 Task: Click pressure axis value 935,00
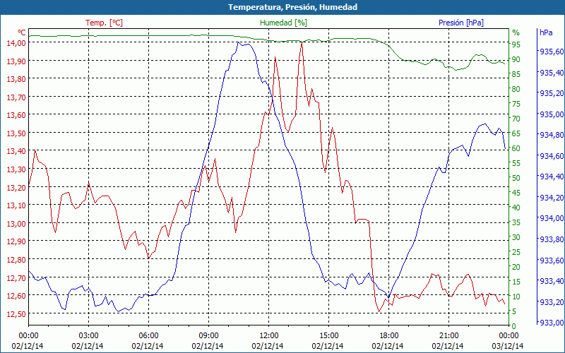552,114
